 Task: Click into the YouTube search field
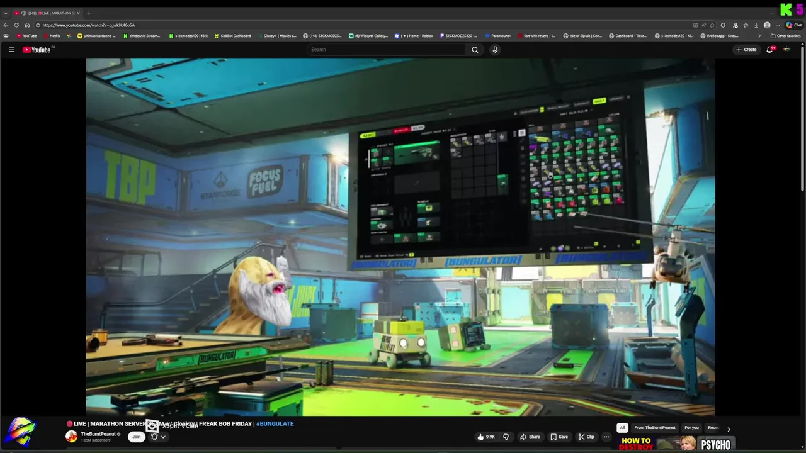coord(386,50)
